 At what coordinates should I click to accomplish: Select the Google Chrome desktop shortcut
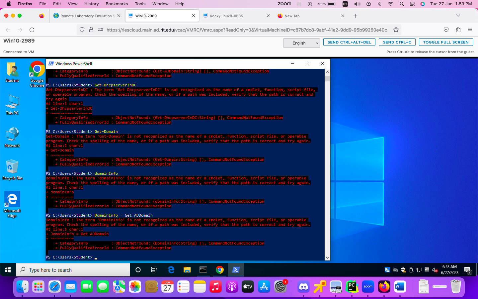37,74
